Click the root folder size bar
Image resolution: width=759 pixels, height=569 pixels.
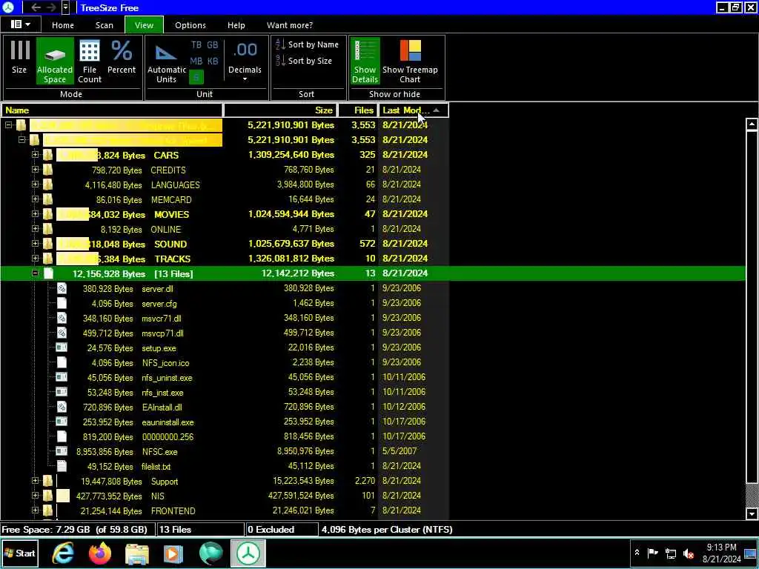point(126,125)
